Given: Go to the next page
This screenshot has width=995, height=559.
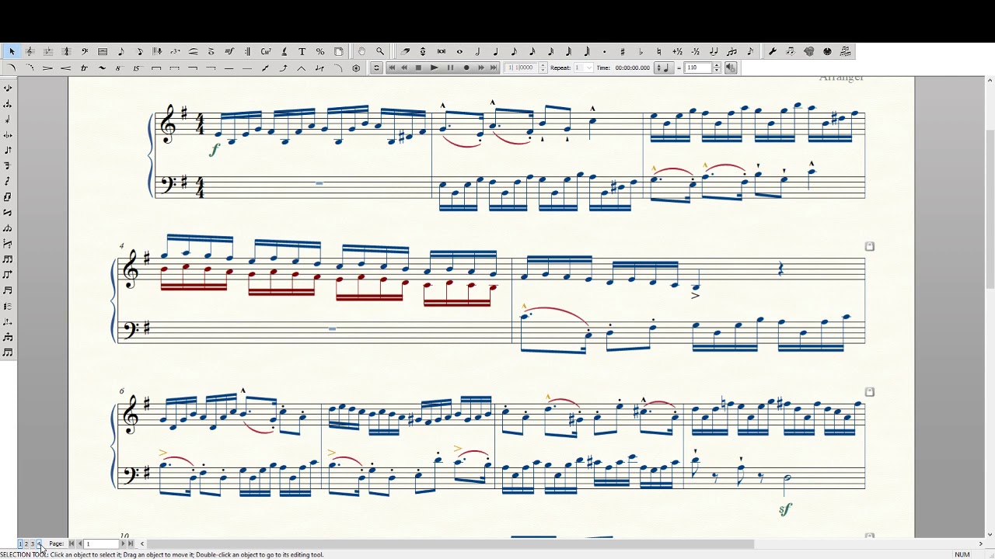Looking at the screenshot, I should tap(123, 543).
